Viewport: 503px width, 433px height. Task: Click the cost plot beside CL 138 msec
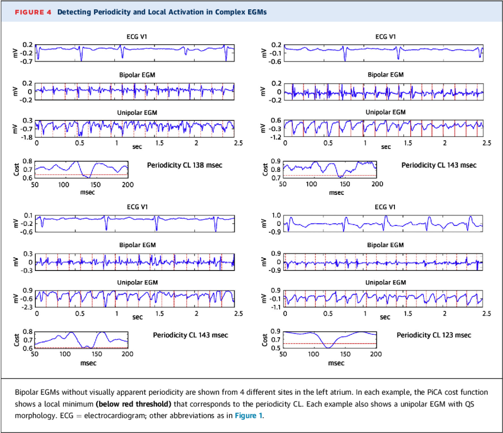point(82,169)
